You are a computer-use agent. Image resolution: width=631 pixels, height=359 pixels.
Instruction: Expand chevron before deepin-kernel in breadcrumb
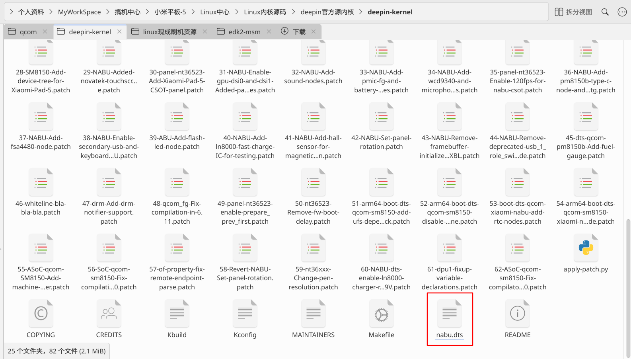point(361,12)
